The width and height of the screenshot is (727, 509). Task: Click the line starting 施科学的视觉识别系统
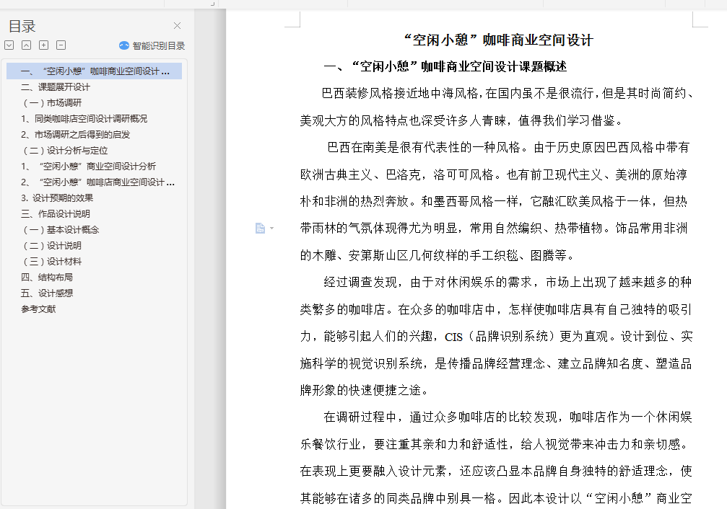[x=496, y=363]
